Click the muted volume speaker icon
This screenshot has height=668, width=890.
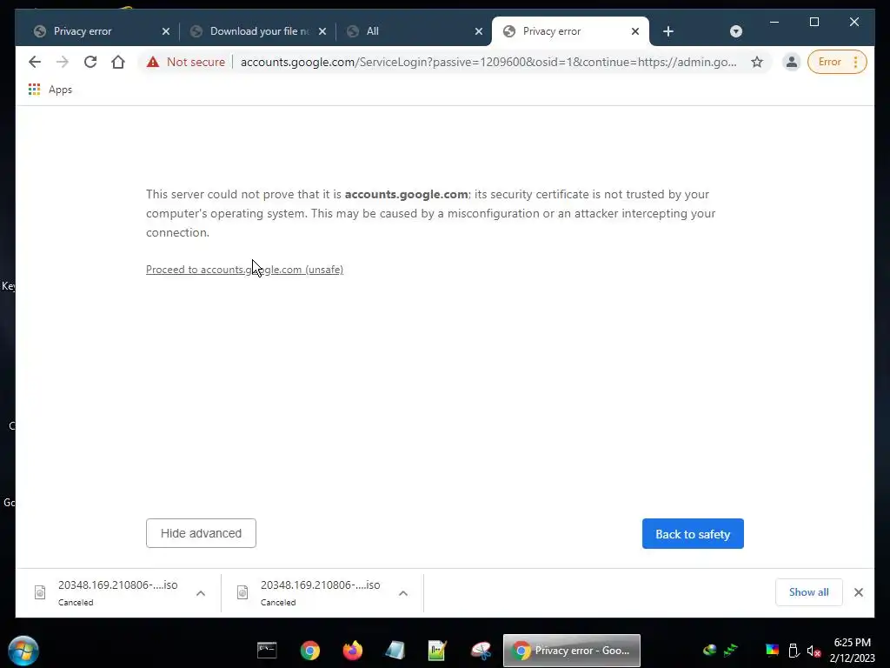pos(814,651)
